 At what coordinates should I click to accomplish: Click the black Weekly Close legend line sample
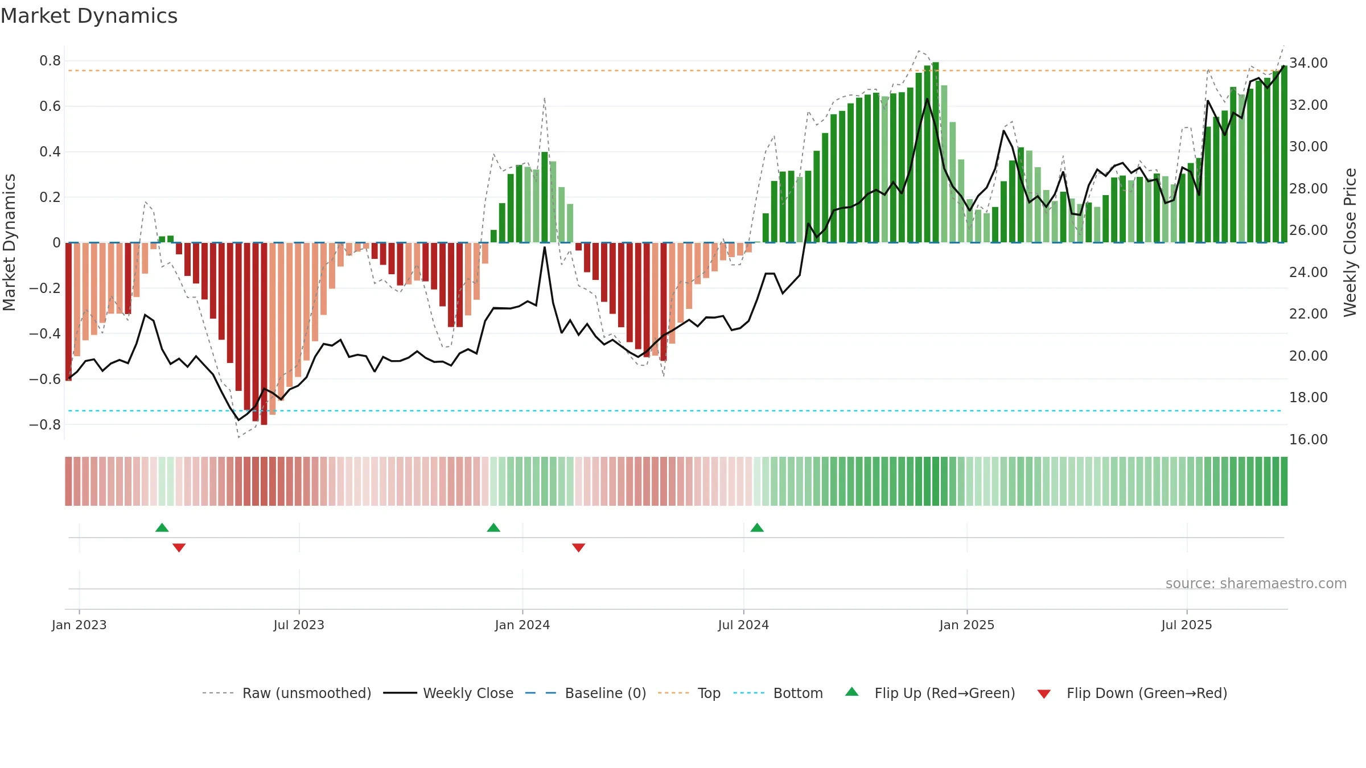400,693
